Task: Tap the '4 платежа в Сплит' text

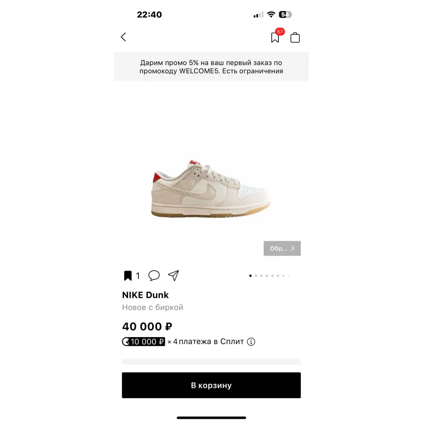Action: coord(208,342)
